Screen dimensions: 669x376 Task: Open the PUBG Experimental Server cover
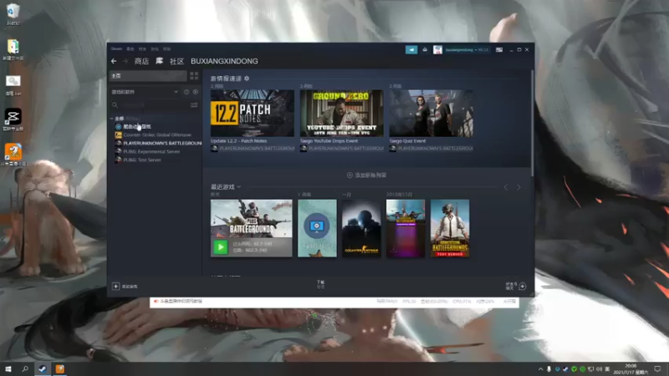click(406, 228)
